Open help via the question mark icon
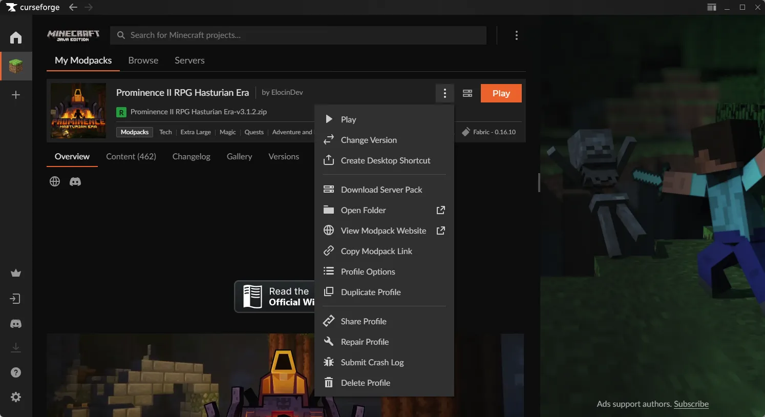 15,372
